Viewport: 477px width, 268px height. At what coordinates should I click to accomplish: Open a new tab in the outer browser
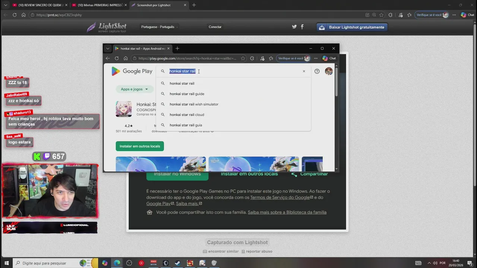194,5
